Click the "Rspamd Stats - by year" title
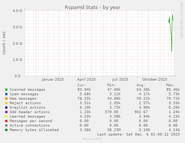This screenshot has height=143, width=185. [92, 7]
